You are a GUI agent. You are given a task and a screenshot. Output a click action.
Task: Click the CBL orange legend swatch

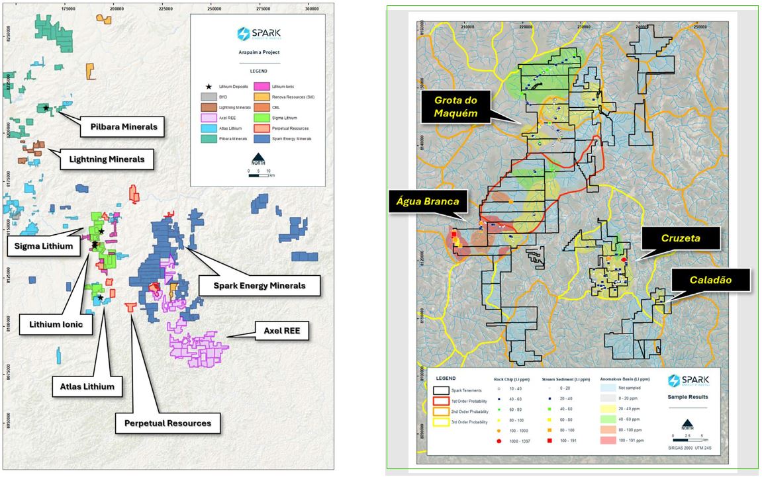[262, 107]
